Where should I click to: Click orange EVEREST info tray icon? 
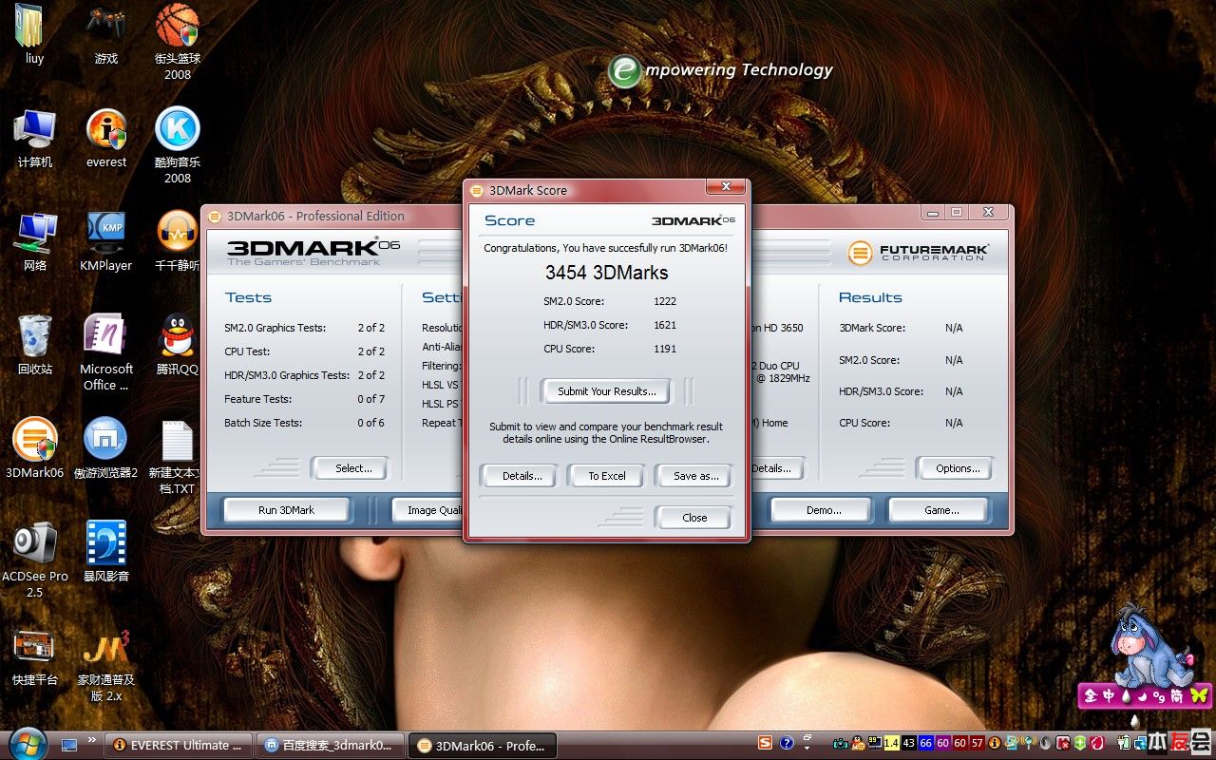tap(994, 743)
